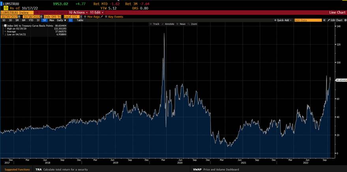Click the Edit Chart pencil button
The height and width of the screenshot is (172, 347).
(x=335, y=20)
